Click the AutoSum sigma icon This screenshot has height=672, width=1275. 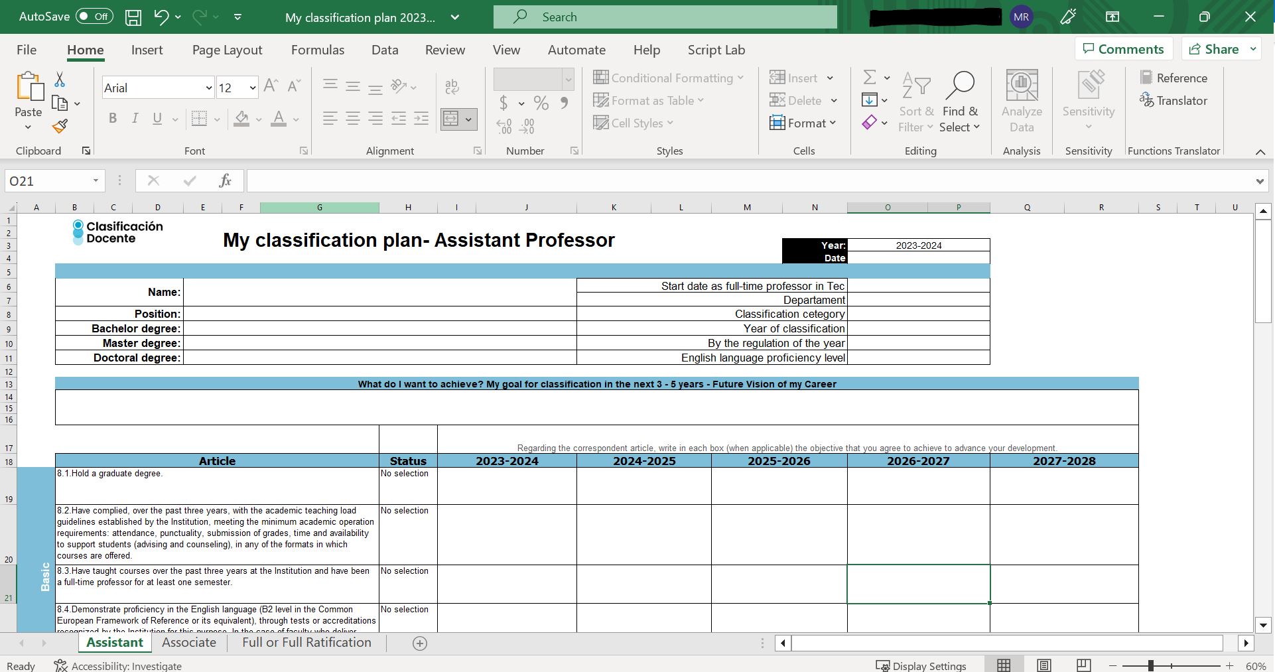(869, 77)
